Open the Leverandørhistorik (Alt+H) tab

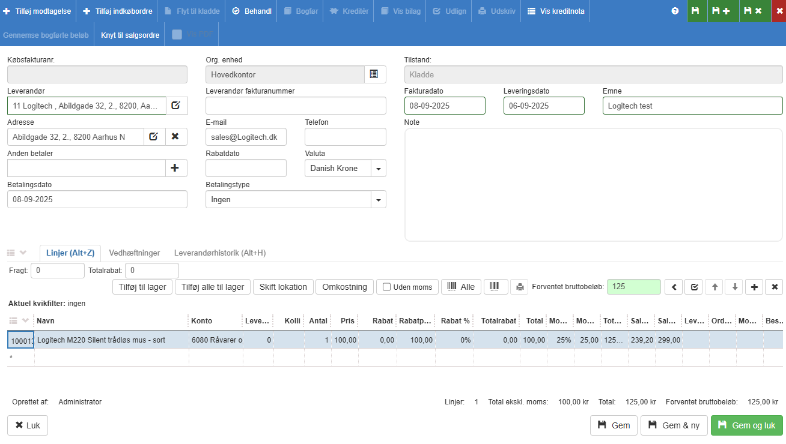click(x=219, y=253)
